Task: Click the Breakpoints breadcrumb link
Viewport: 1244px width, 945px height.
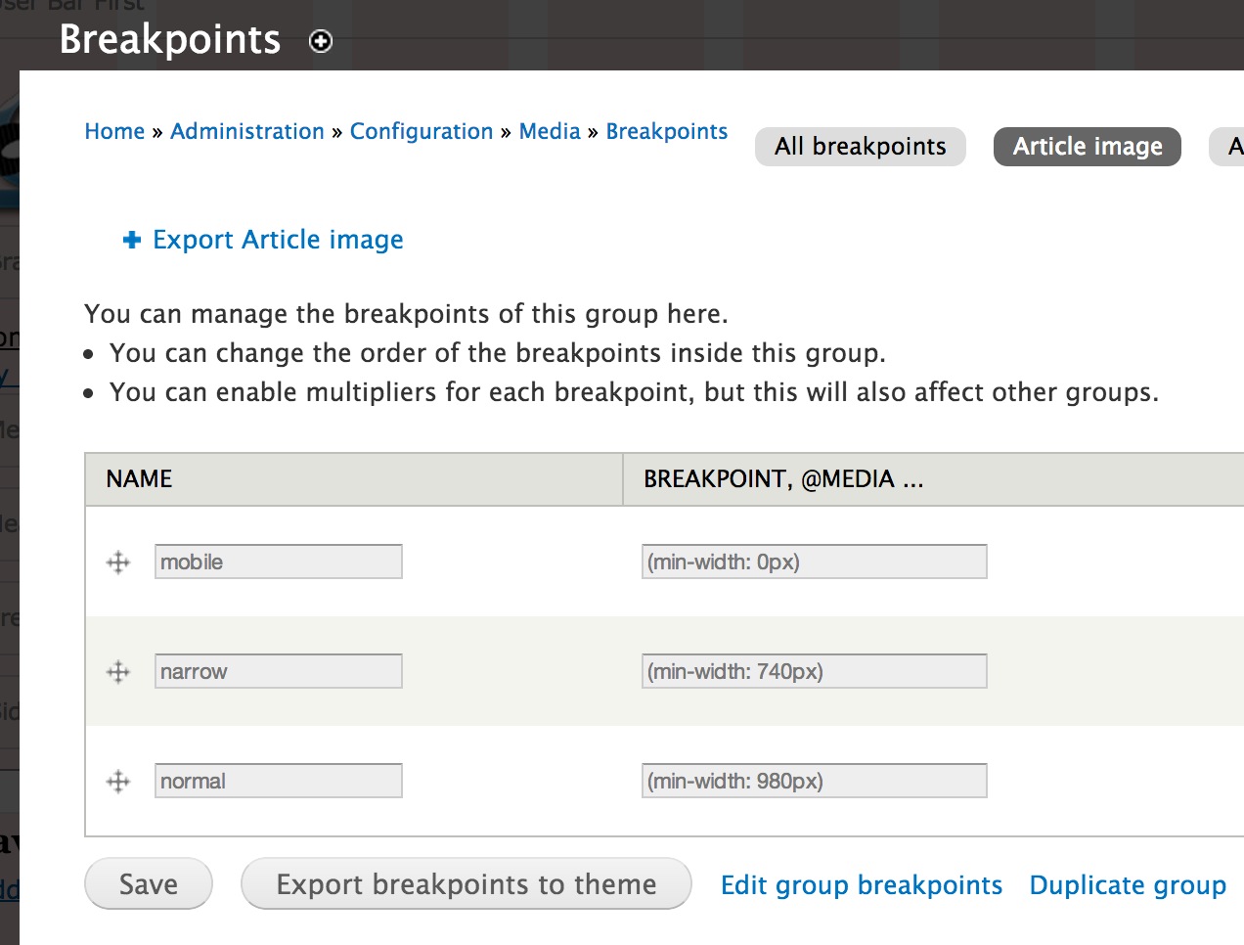Action: pos(666,130)
